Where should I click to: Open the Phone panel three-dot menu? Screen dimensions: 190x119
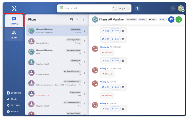(83, 19)
